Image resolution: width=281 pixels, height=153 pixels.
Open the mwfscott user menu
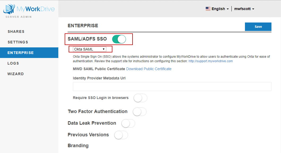click(x=244, y=9)
